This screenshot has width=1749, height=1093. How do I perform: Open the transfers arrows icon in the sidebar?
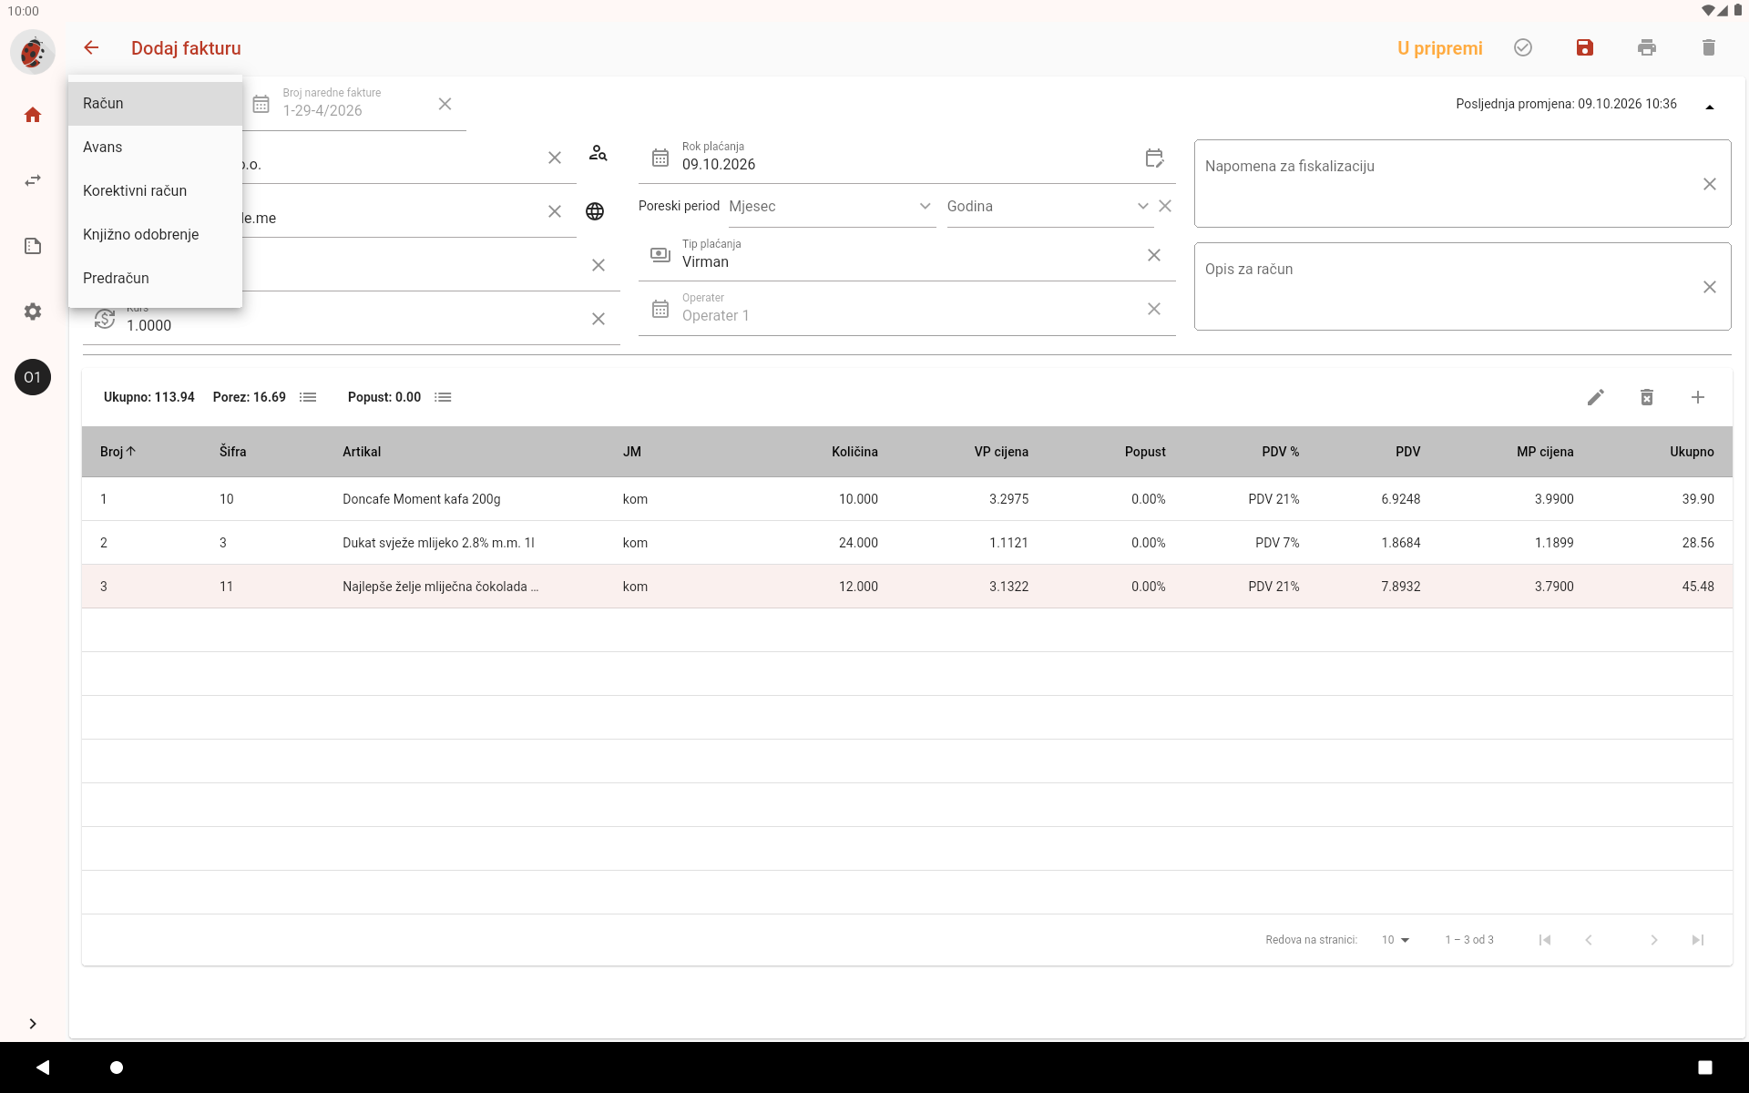(x=33, y=180)
